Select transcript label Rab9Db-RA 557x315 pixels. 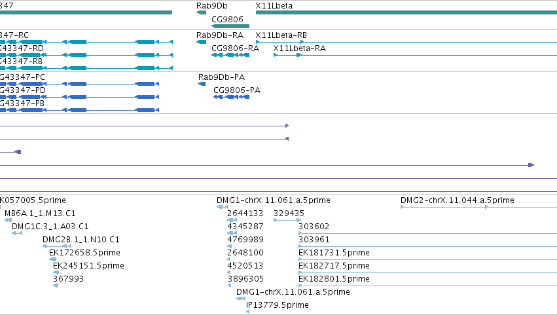coord(220,35)
